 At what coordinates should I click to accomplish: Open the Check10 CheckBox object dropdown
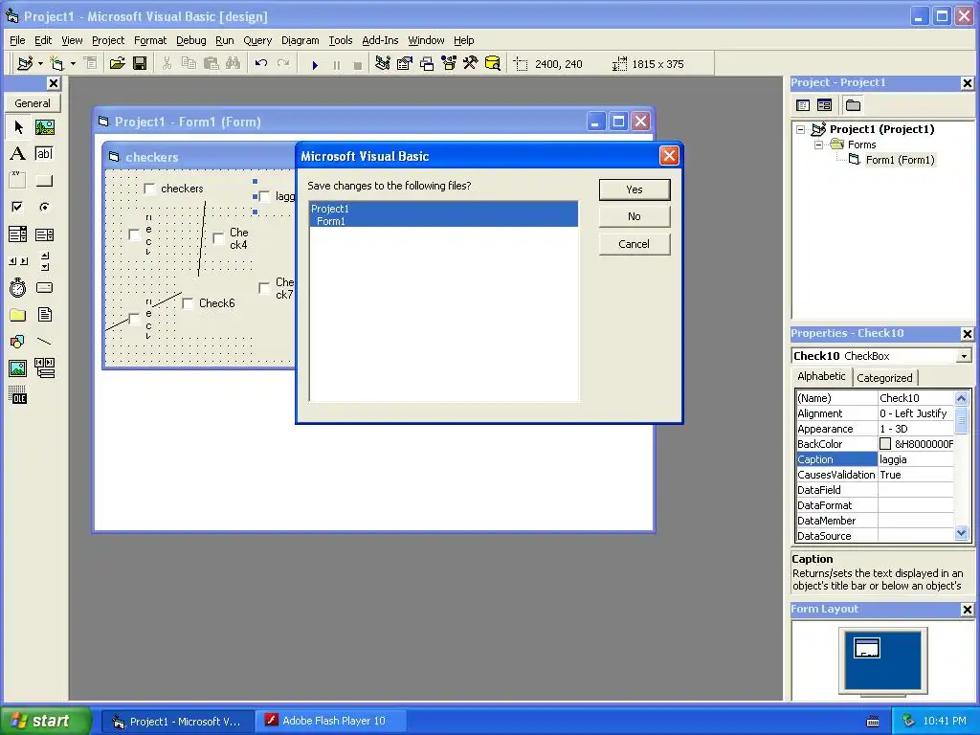(x=964, y=356)
